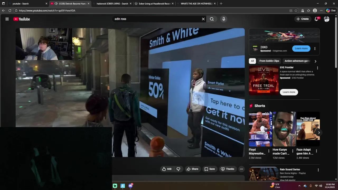The height and width of the screenshot is (190, 338).
Task: Open the tab actions menu icon
Action: [x=3, y=4]
